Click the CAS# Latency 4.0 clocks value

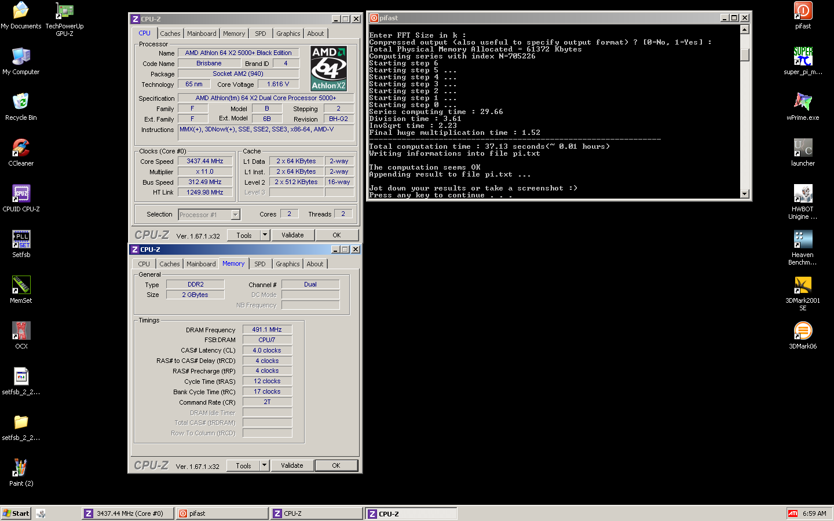(x=267, y=350)
